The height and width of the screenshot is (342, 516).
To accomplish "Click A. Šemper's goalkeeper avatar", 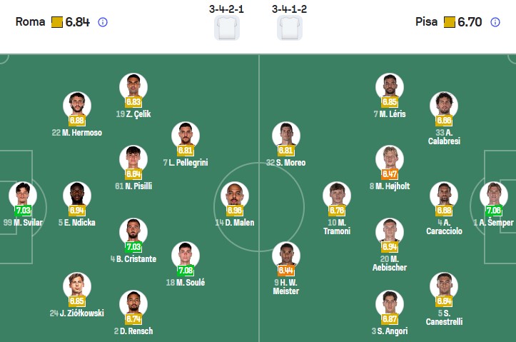I will pyautogui.click(x=493, y=195).
